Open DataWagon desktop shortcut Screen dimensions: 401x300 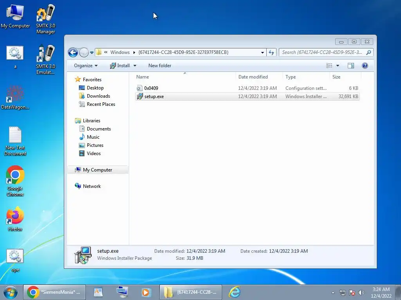15,97
